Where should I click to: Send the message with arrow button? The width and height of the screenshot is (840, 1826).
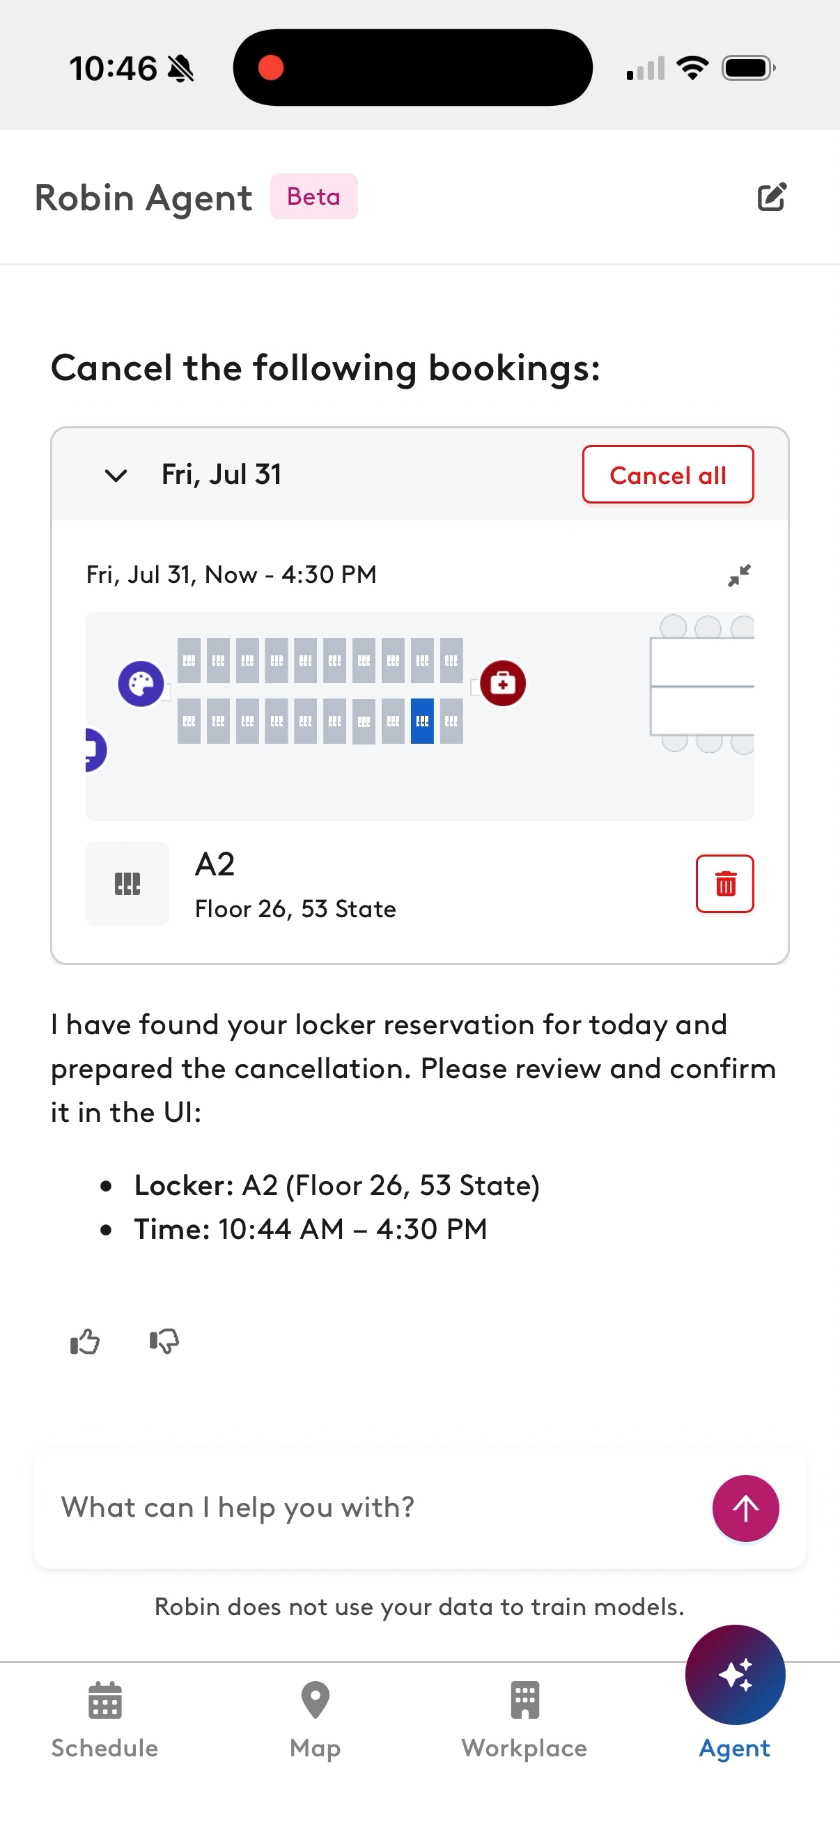(x=746, y=1508)
